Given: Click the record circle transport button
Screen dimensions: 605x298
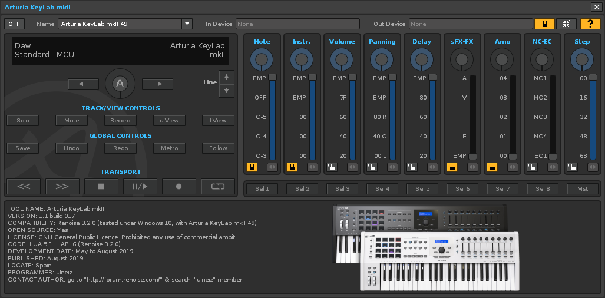Looking at the screenshot, I should coord(179,187).
